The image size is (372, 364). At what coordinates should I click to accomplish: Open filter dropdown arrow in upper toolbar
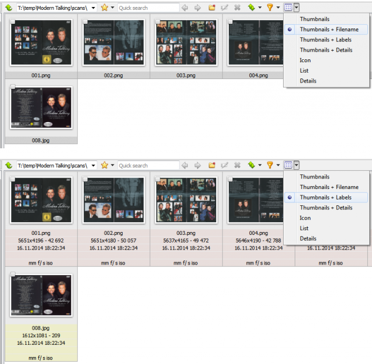278,8
